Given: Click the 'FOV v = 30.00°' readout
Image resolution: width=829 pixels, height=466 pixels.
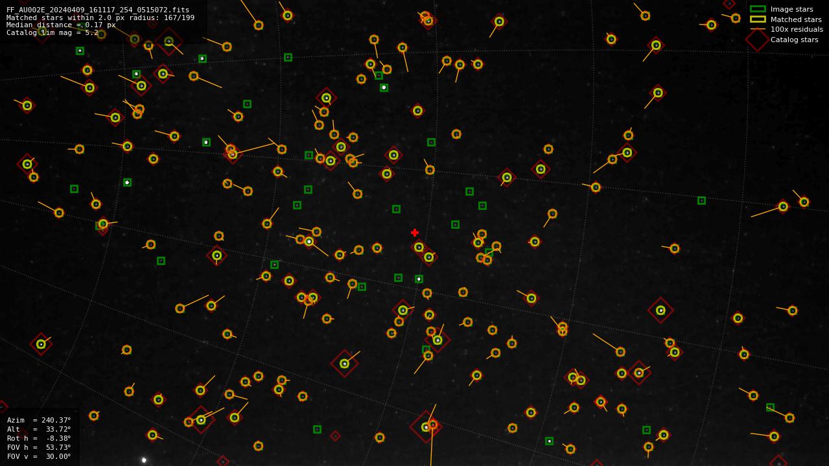Looking at the screenshot, I should (39, 456).
